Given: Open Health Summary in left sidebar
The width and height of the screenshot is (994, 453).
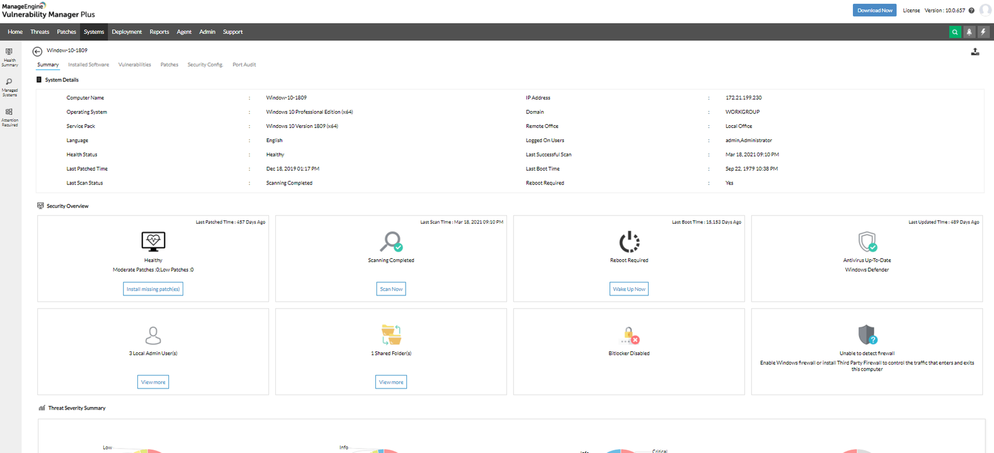Looking at the screenshot, I should [9, 57].
